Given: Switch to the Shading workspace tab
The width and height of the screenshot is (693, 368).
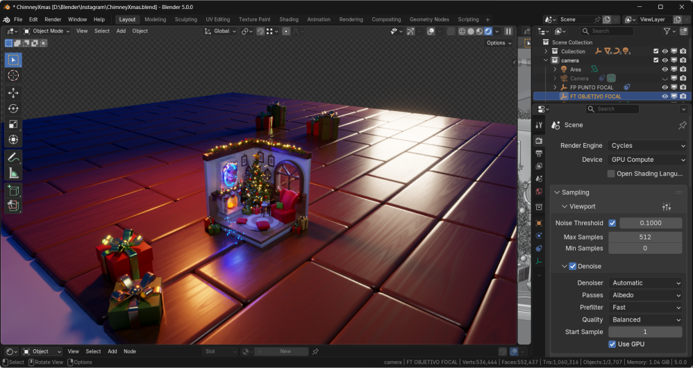Looking at the screenshot, I should [288, 19].
